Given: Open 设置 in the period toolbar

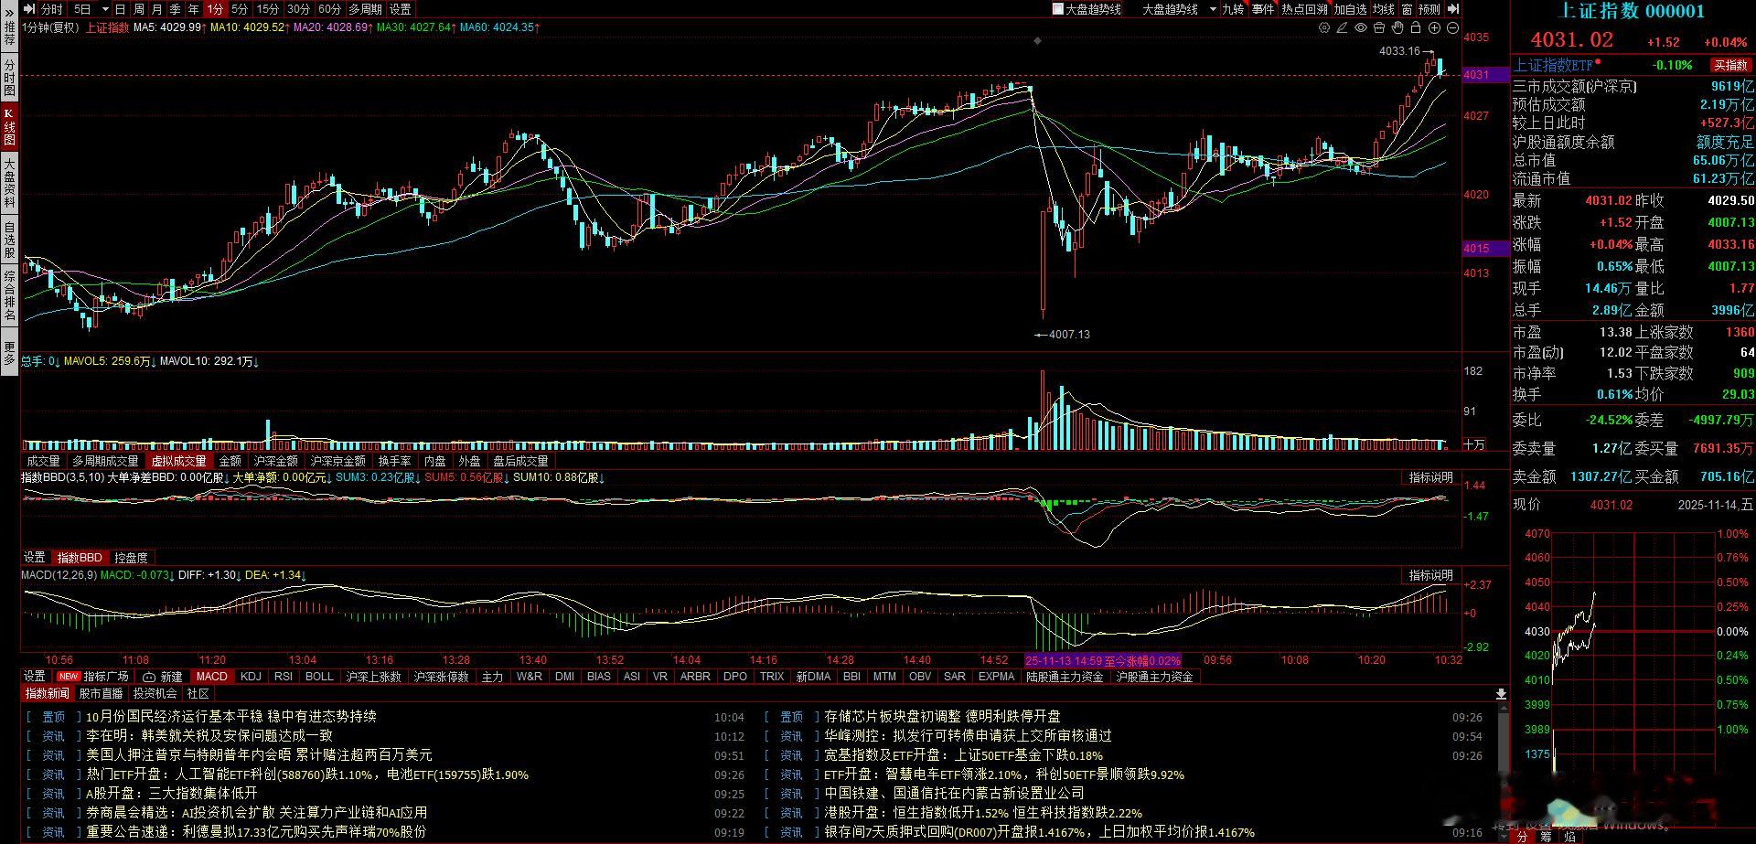Looking at the screenshot, I should [x=401, y=9].
